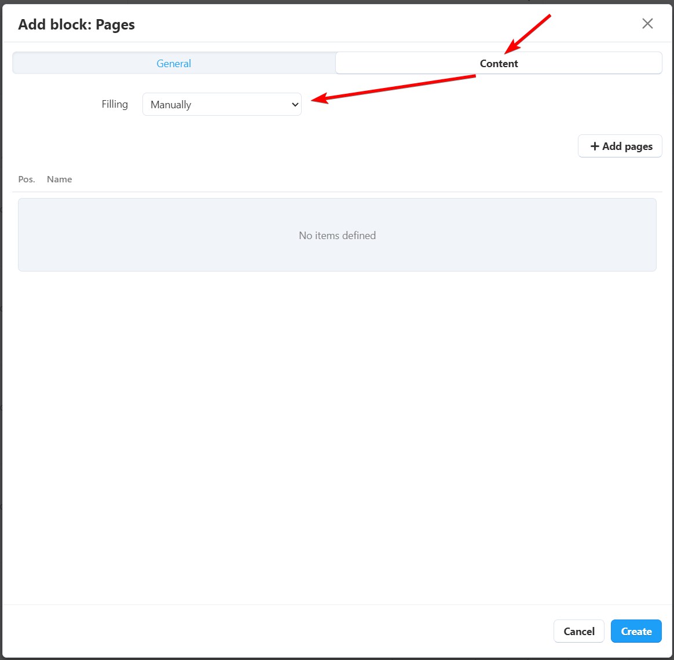This screenshot has height=660, width=674.
Task: Cancel the block creation
Action: (578, 631)
